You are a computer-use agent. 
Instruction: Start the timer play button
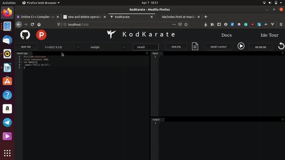241,46
